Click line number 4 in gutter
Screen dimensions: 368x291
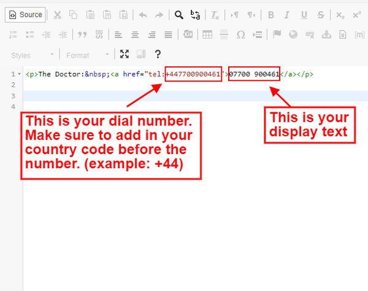point(13,107)
